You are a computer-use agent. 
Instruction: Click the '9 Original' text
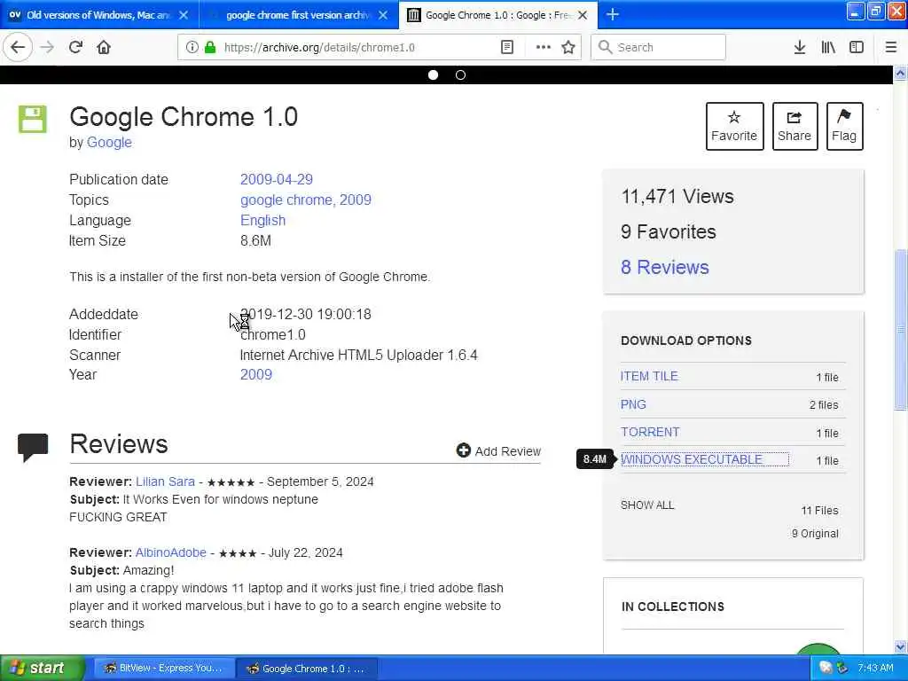(x=815, y=533)
